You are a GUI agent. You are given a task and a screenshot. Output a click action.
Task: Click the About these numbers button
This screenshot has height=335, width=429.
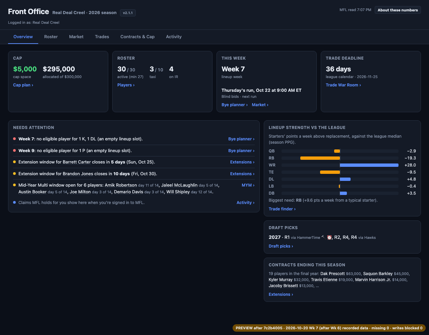pyautogui.click(x=398, y=10)
